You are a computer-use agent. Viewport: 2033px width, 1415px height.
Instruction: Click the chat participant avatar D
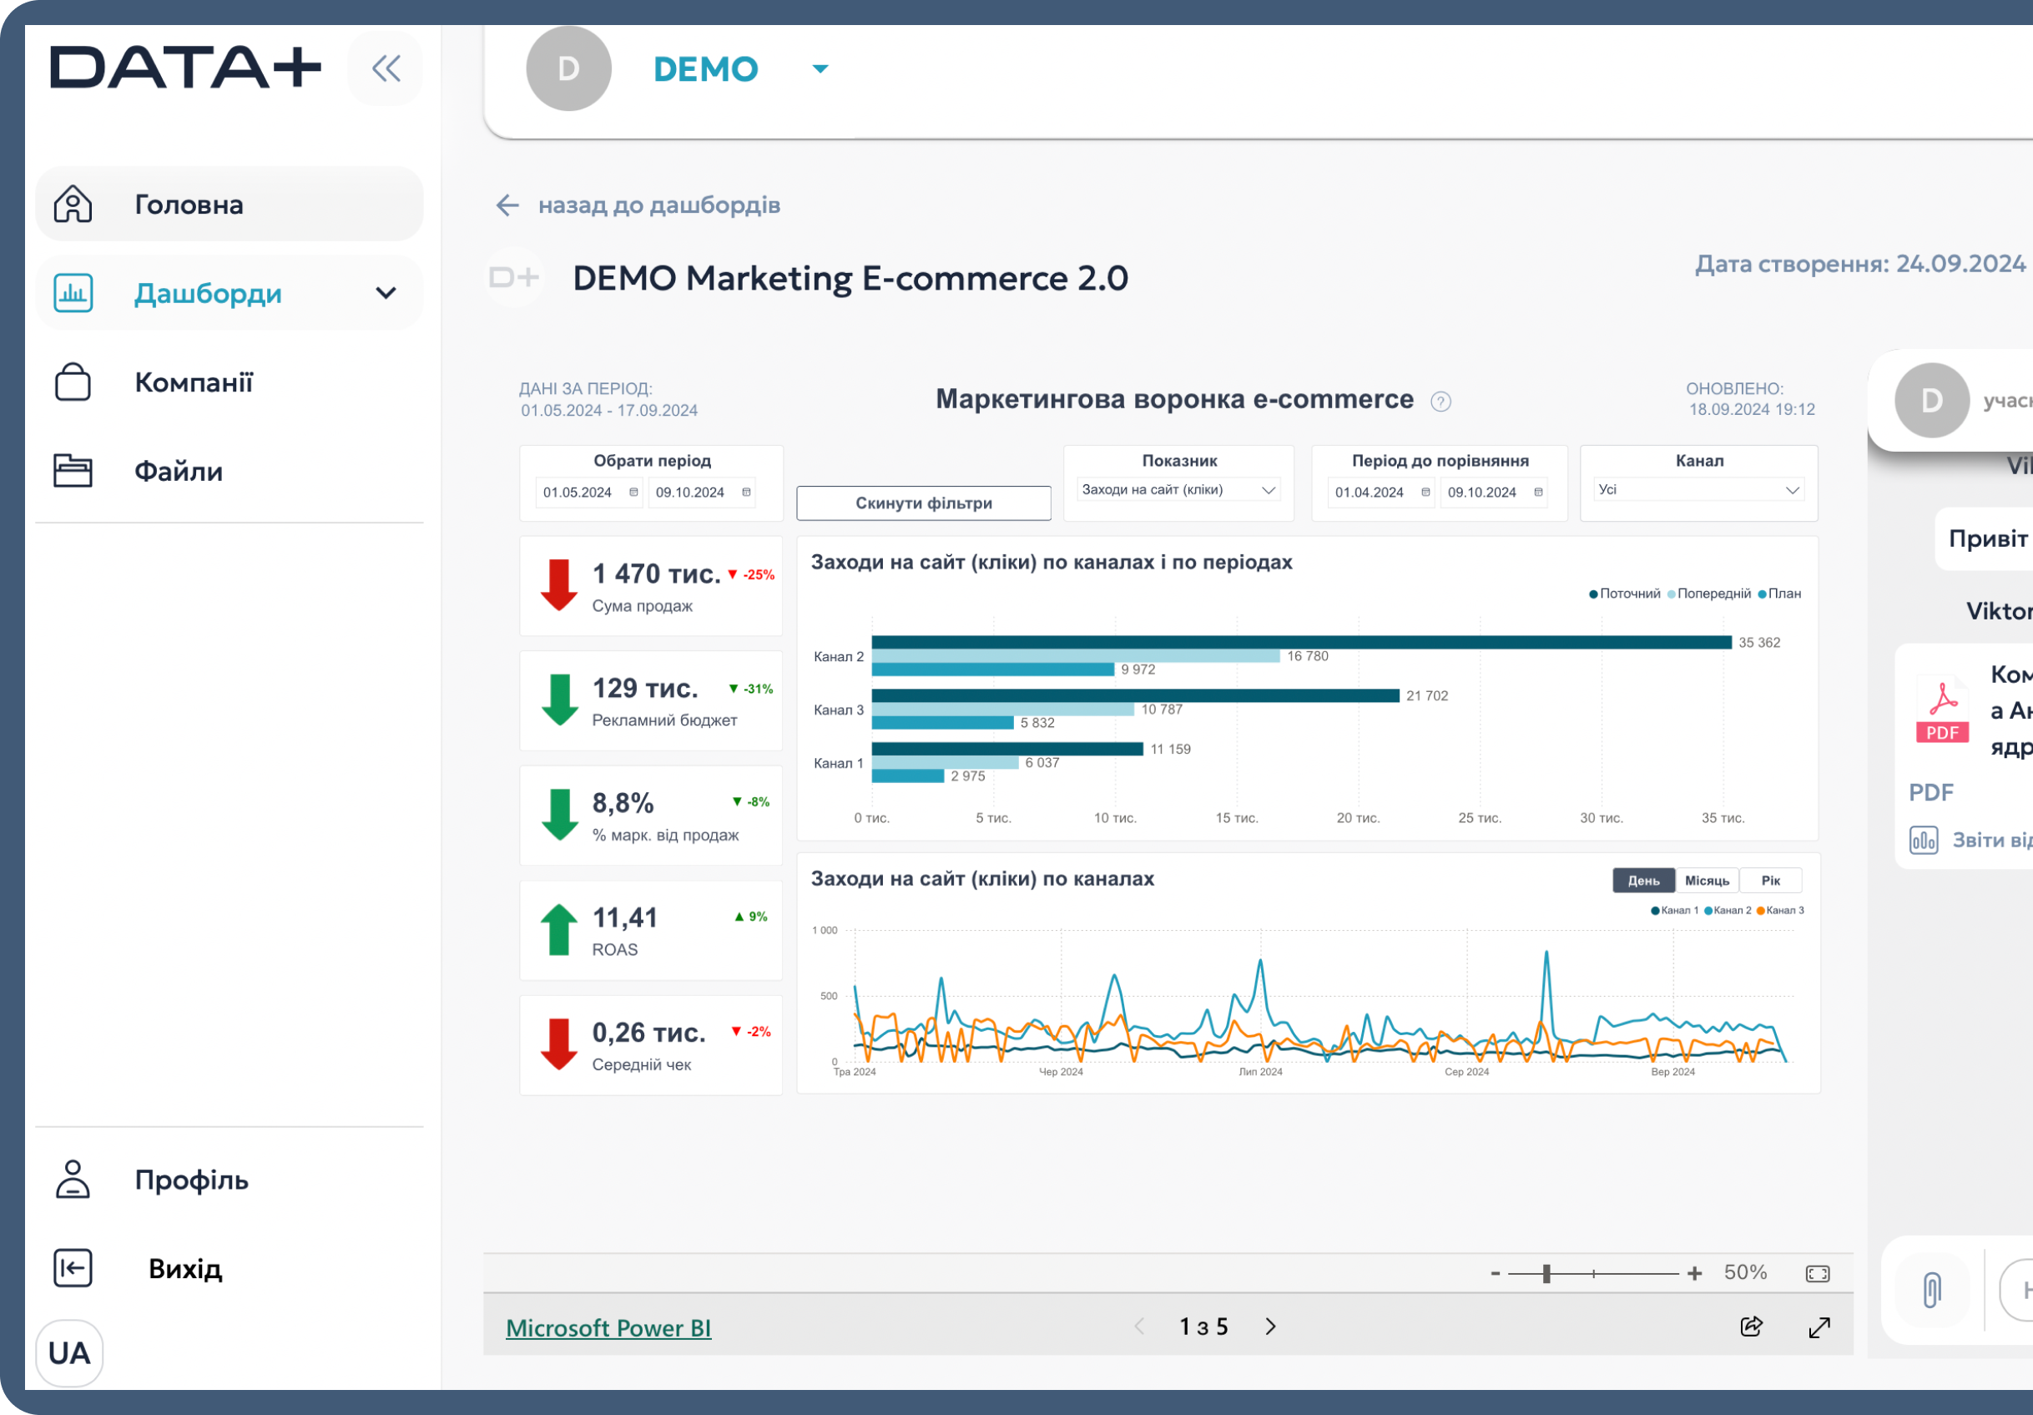pyautogui.click(x=1931, y=400)
